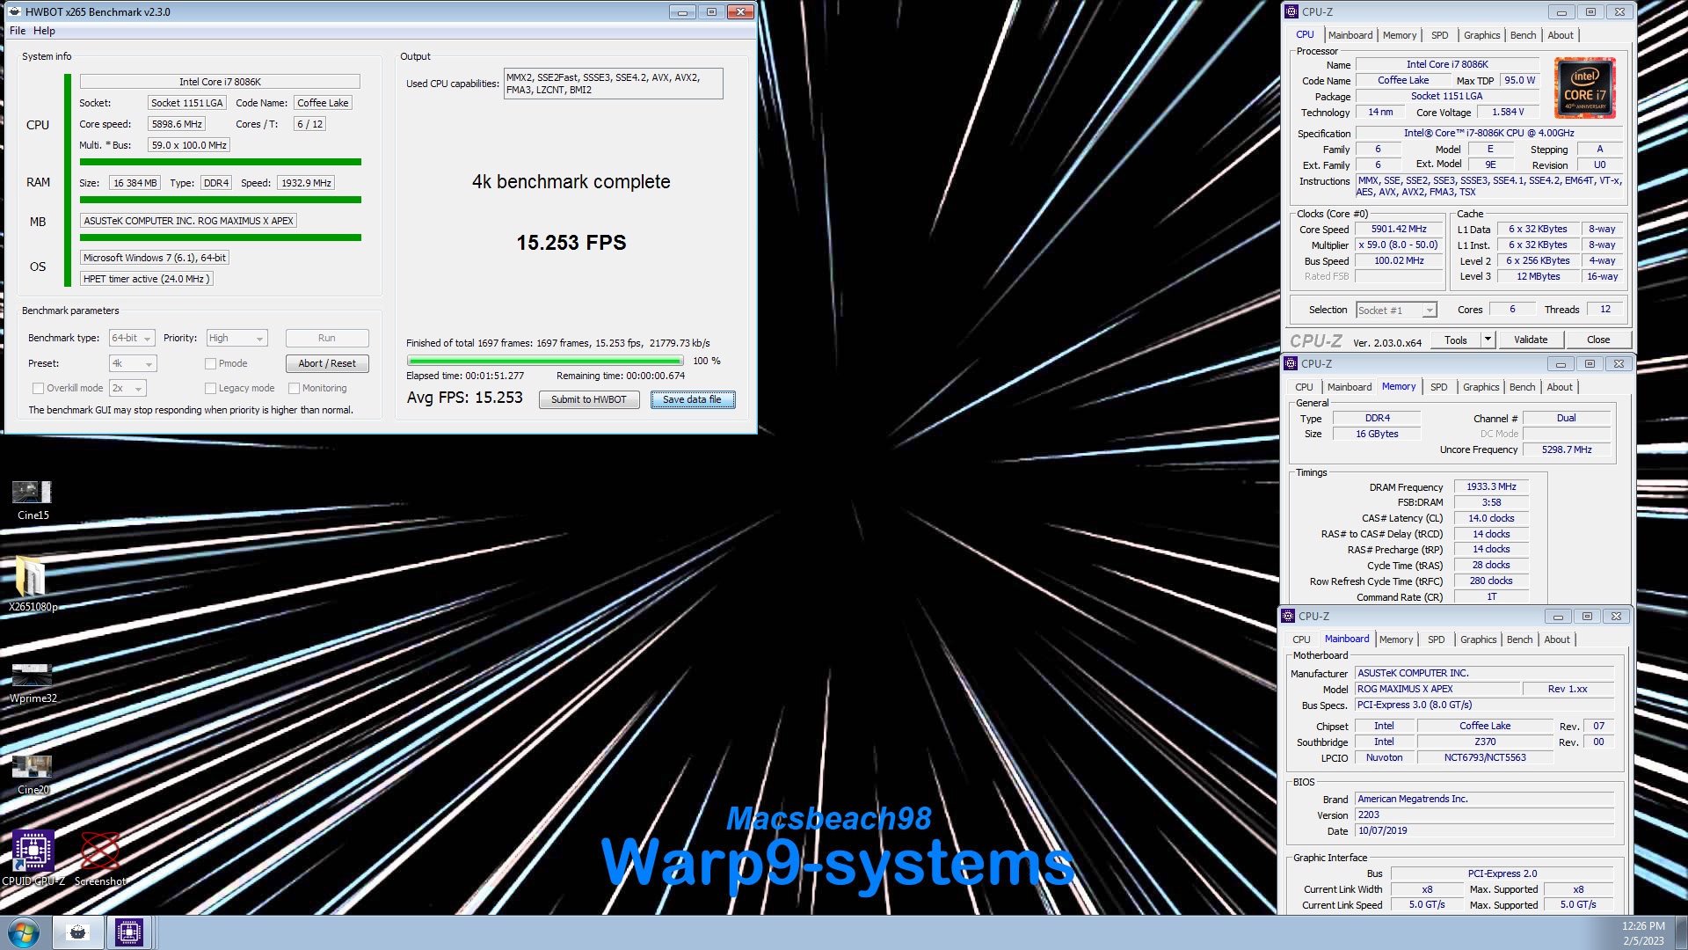Image resolution: width=1688 pixels, height=950 pixels.
Task: Click the 15.253 FPS result text
Action: [571, 243]
